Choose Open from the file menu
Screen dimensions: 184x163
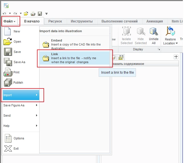[x=21, y=42]
